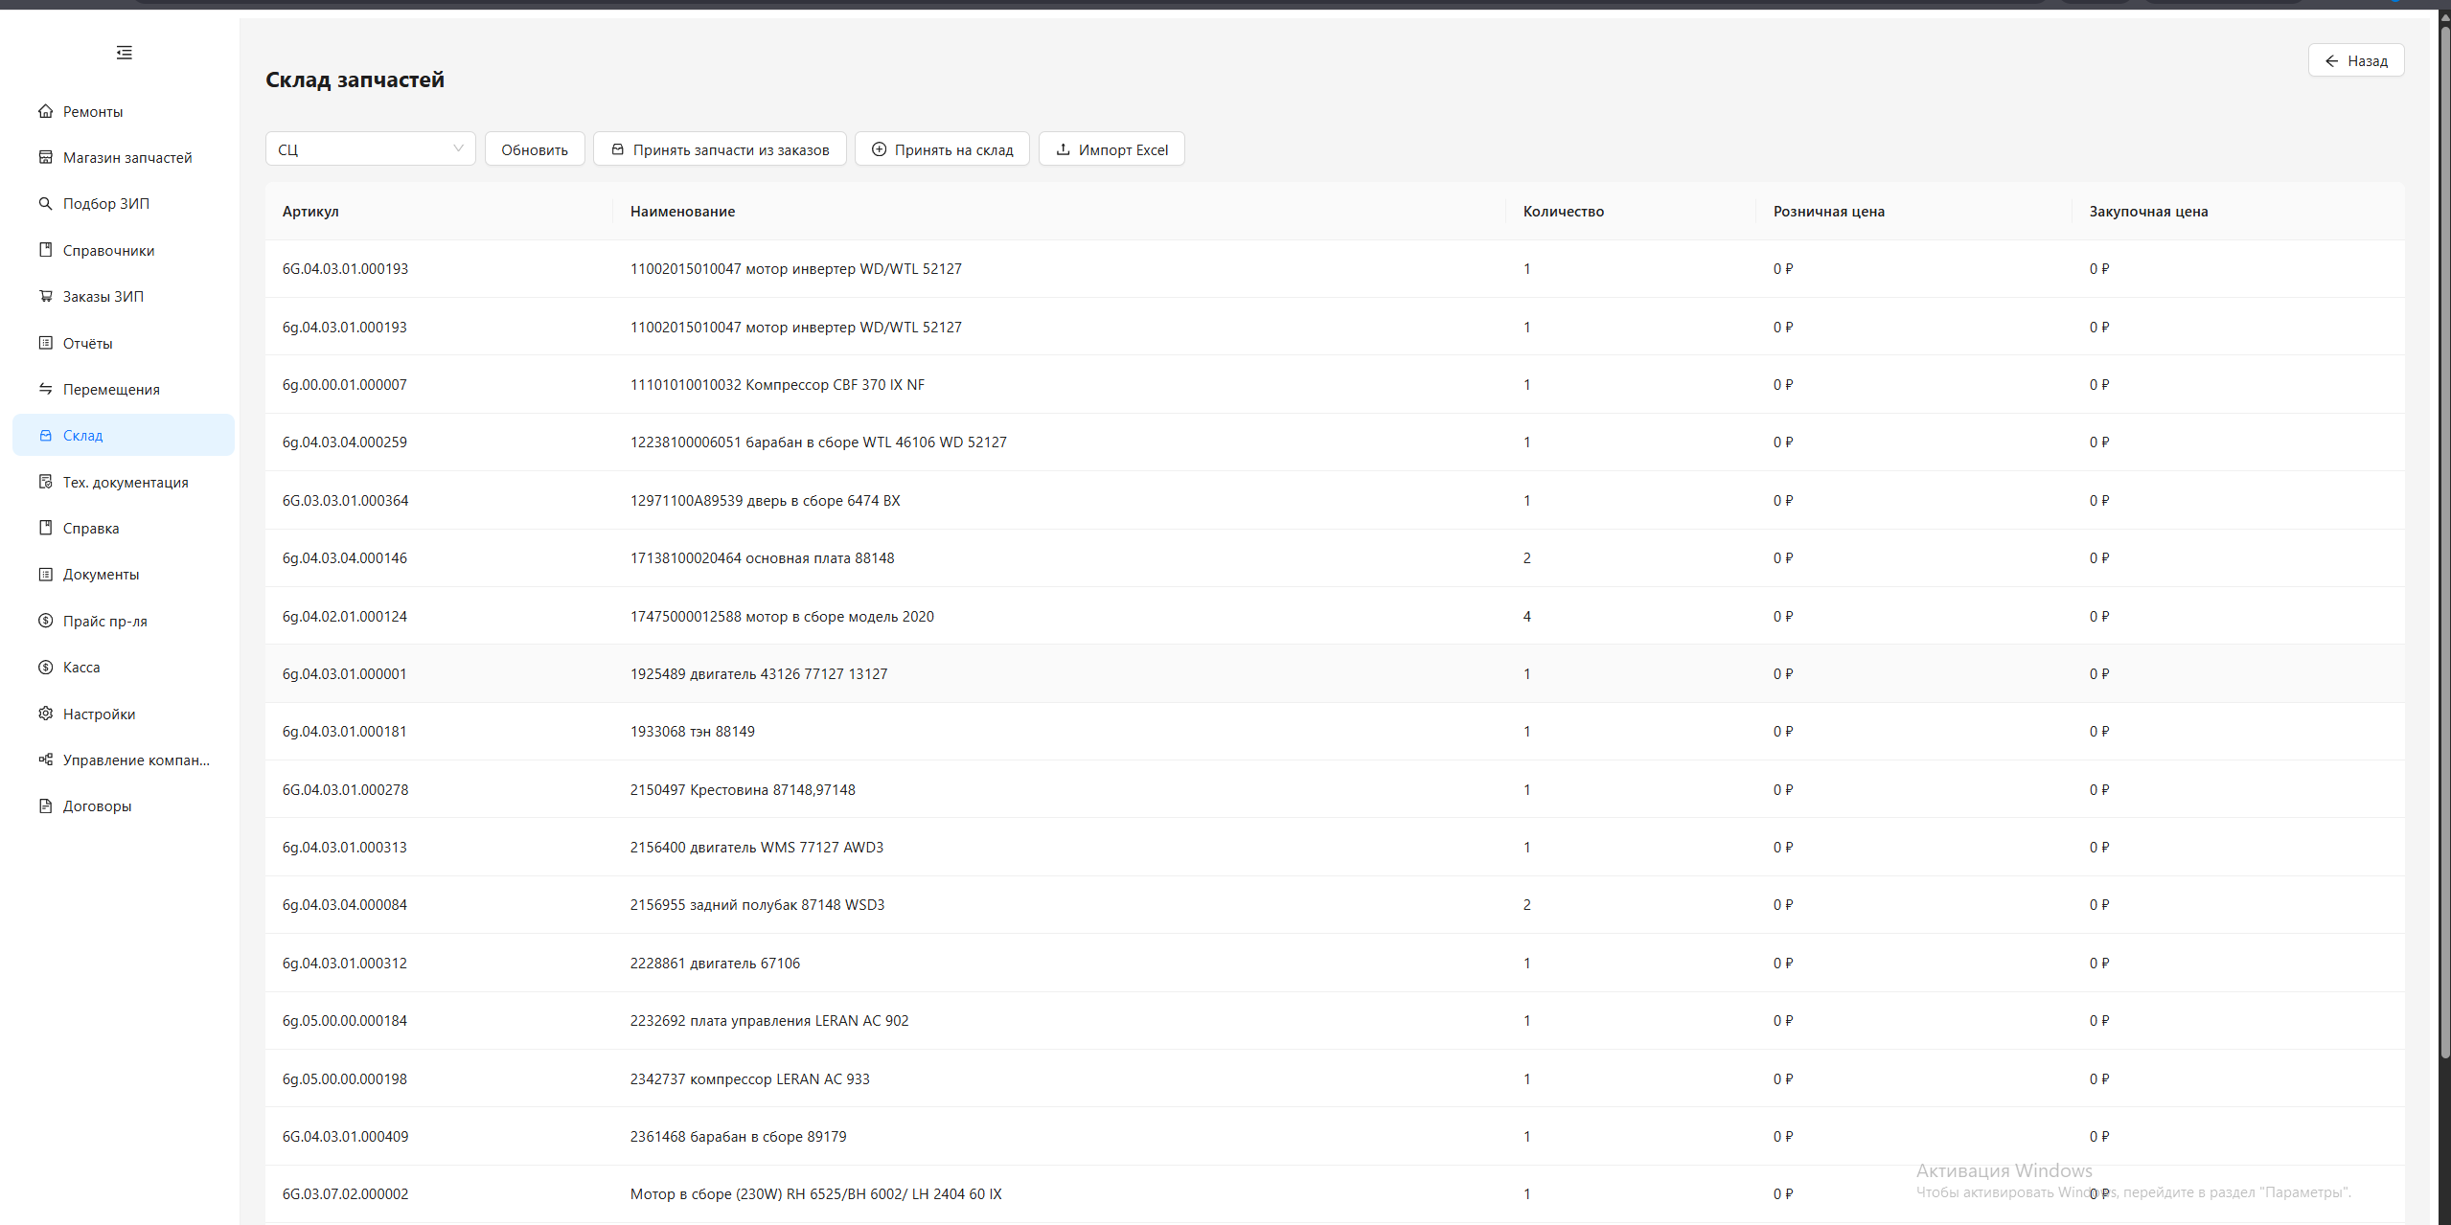Open Заказы ЗИП in the sidebar

pyautogui.click(x=124, y=296)
